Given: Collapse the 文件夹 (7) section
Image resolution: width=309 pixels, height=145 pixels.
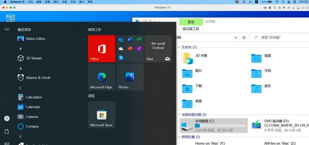Looking at the screenshot, I should click(179, 47).
